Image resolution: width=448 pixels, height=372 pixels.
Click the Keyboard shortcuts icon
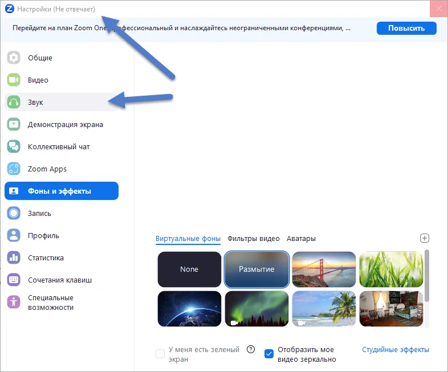[x=14, y=280]
